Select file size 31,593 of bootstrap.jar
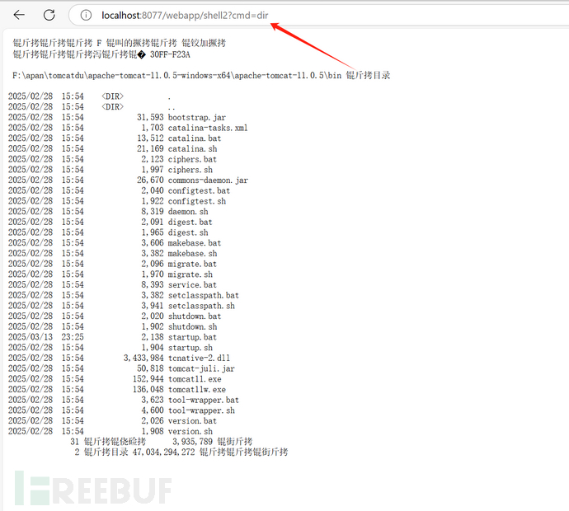Image resolution: width=569 pixels, height=511 pixels. pos(150,118)
